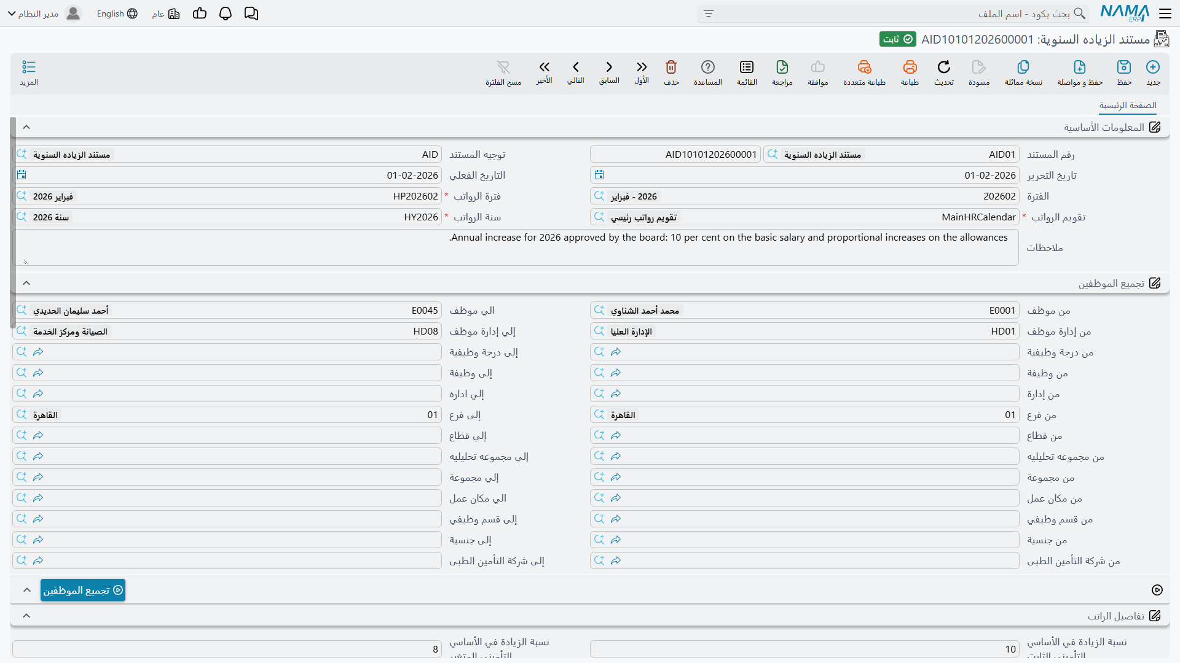Viewport: 1180px width, 663px height.
Task: Click the تحديث (Refresh) icon
Action: pyautogui.click(x=944, y=67)
